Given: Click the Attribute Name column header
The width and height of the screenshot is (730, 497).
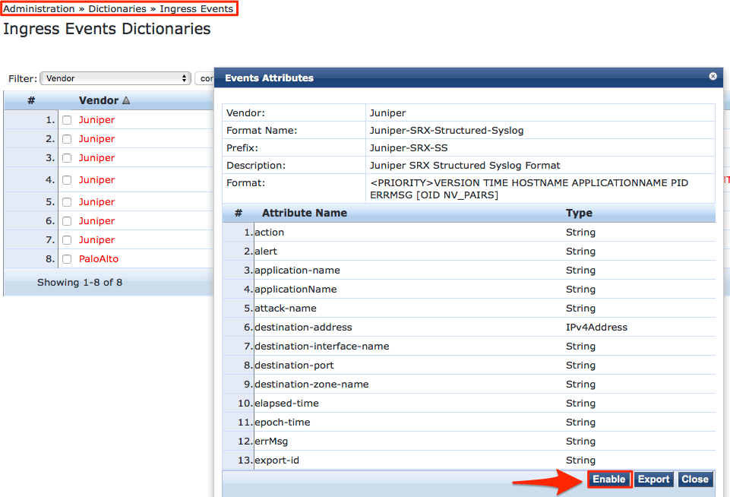Looking at the screenshot, I should [x=305, y=213].
